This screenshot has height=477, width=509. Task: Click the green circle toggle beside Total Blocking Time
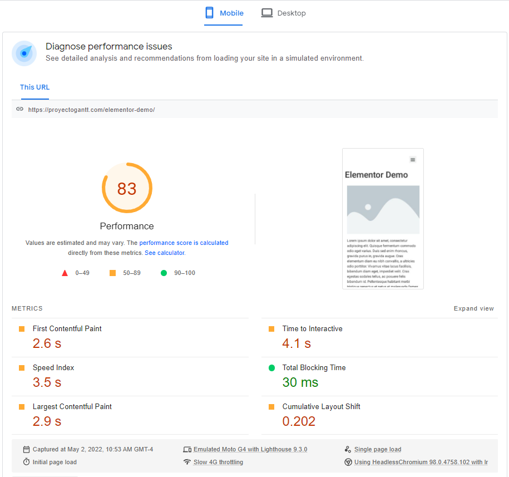[271, 368]
